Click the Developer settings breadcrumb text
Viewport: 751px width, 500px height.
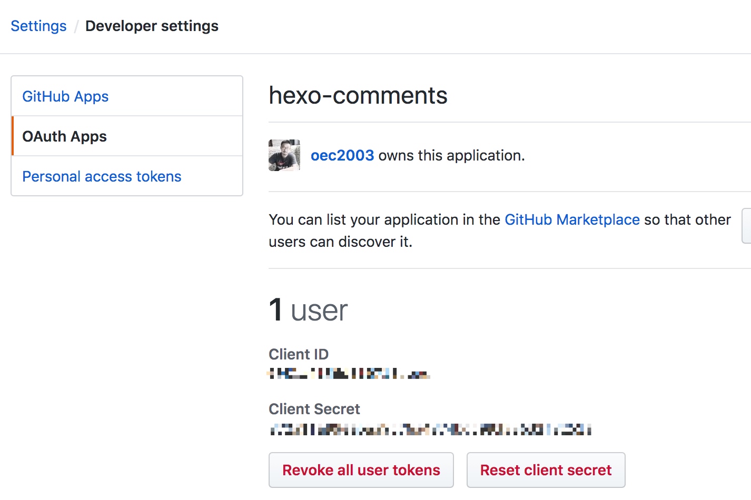(152, 26)
